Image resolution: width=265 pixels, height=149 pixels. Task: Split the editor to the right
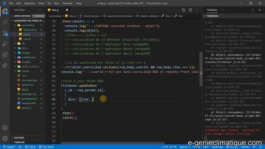[190, 10]
